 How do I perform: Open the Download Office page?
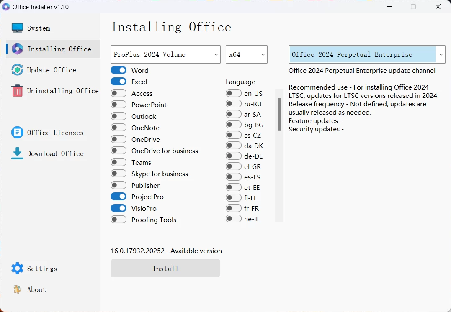click(53, 153)
